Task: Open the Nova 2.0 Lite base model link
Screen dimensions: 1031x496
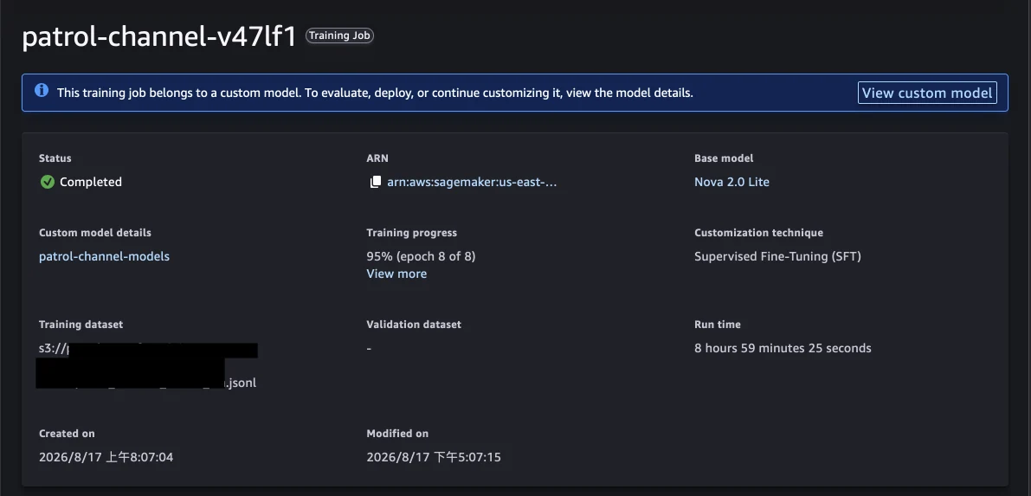Action: [x=731, y=183]
